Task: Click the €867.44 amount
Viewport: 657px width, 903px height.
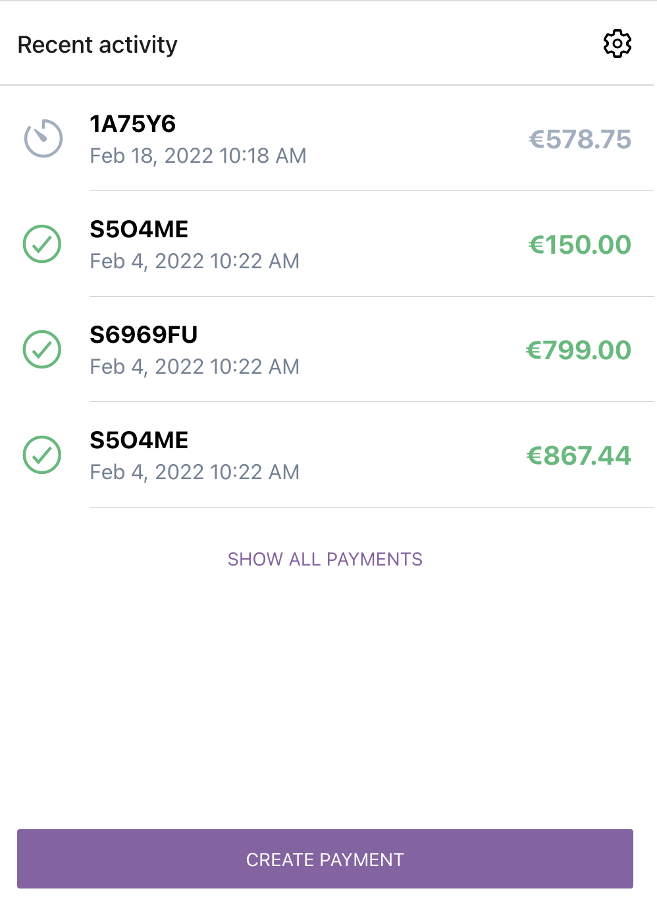Action: coord(579,455)
